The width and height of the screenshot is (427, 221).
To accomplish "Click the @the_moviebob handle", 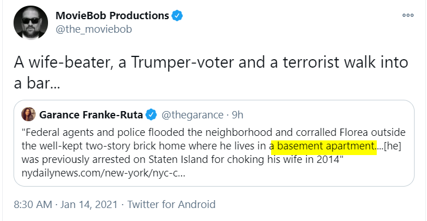I will (94, 29).
